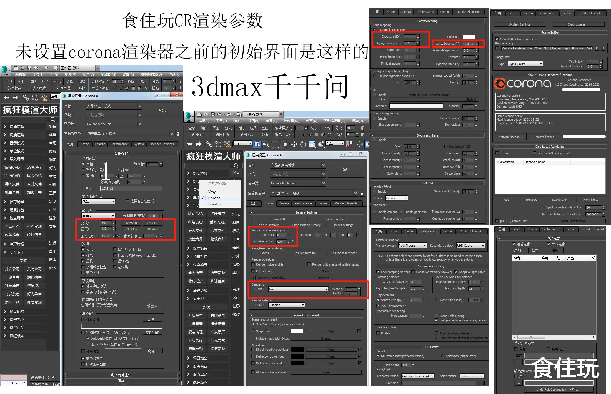
Task: Click white Single map color swatch
Action: (x=297, y=331)
